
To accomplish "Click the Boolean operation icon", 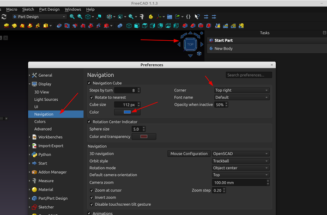I will (120, 26).
